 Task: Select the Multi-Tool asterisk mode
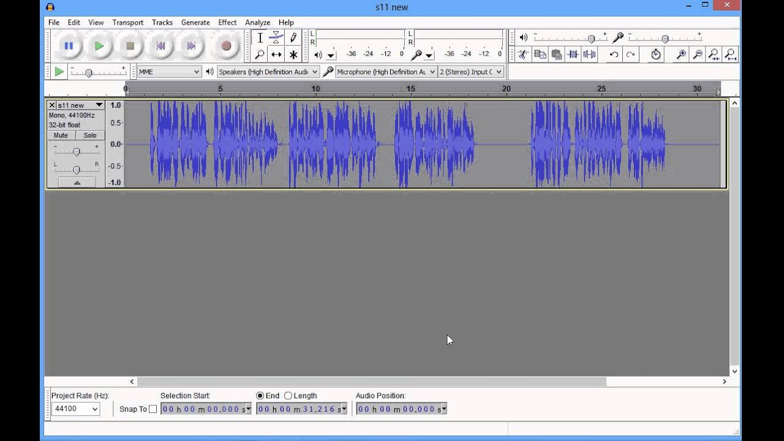(x=293, y=55)
